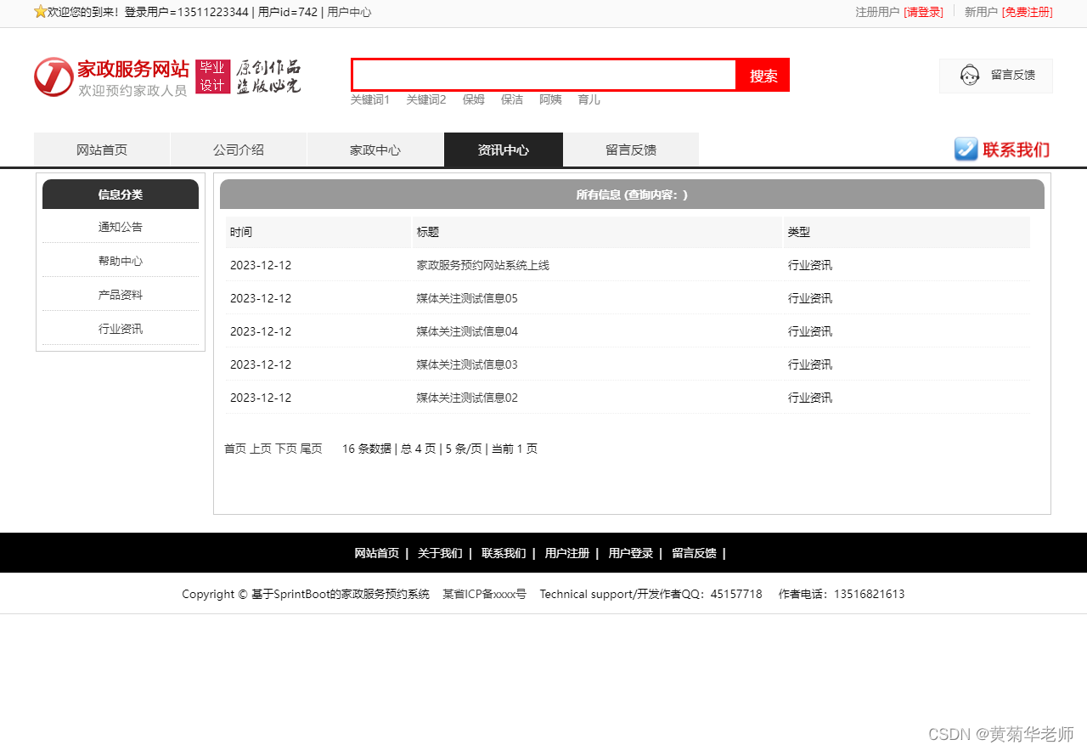Click the 上页 pagination link
Image resolution: width=1087 pixels, height=751 pixels.
tap(261, 449)
